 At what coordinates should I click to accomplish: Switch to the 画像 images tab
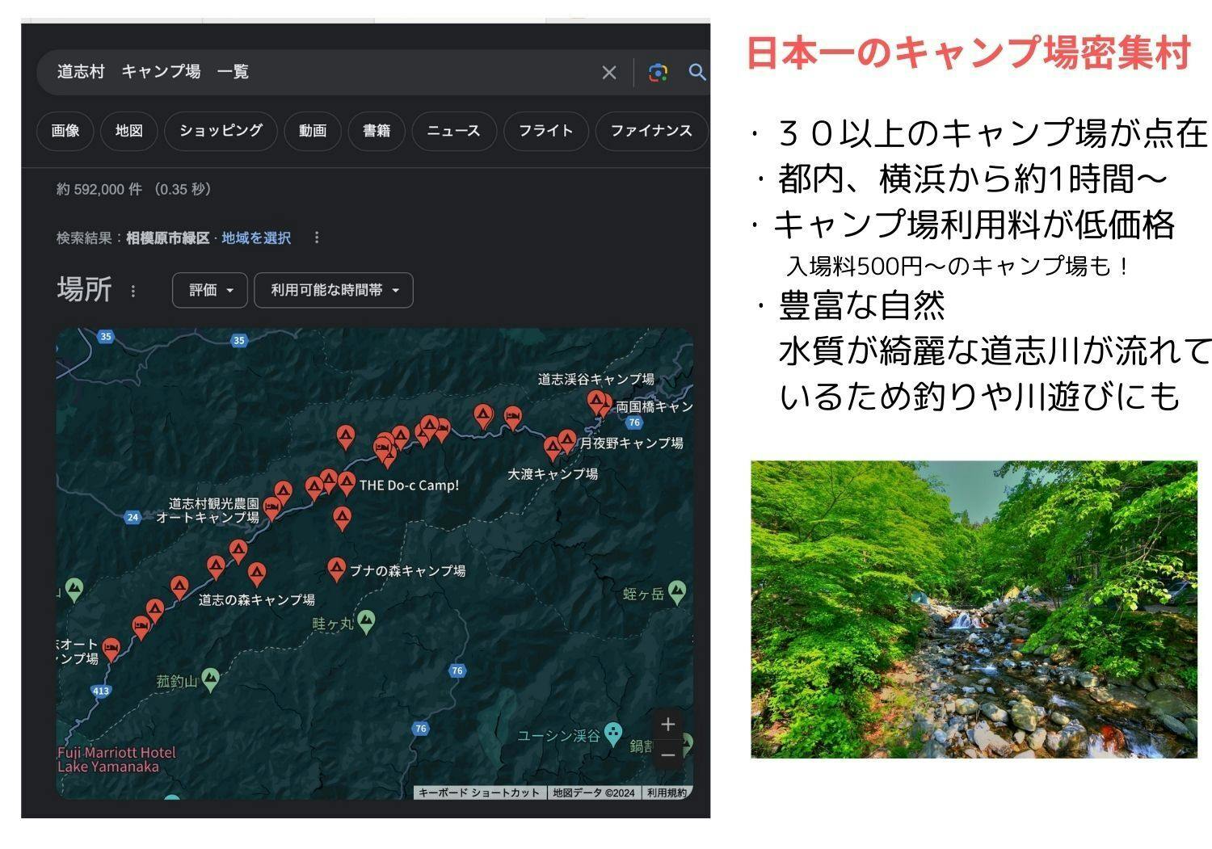coord(65,131)
